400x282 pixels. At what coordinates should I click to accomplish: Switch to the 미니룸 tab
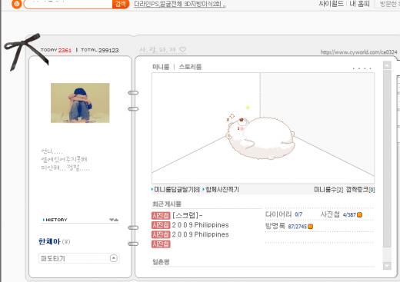click(x=161, y=67)
